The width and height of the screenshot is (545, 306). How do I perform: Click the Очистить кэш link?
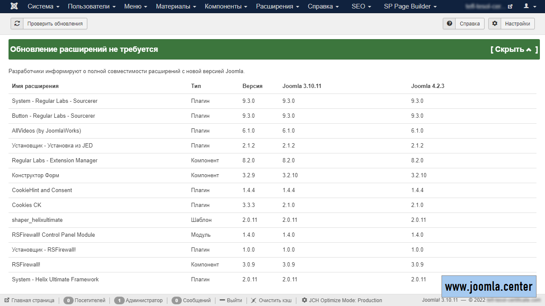click(x=275, y=300)
